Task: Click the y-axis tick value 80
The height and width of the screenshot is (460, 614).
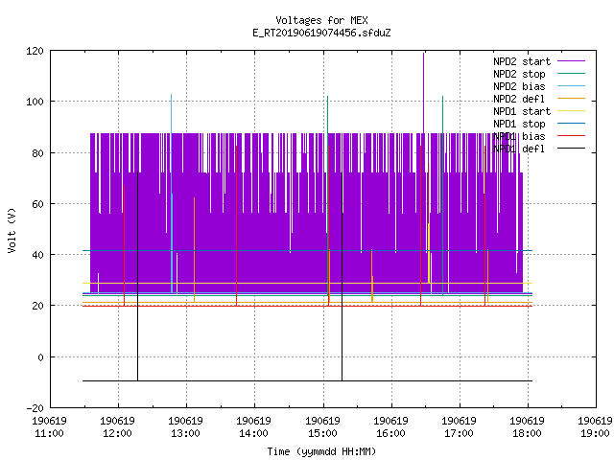Action: pyautogui.click(x=38, y=153)
